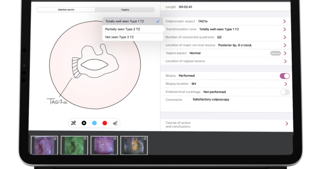Toggle the Normal badge for Vagina aspect
This screenshot has height=169, width=321.
click(x=275, y=53)
